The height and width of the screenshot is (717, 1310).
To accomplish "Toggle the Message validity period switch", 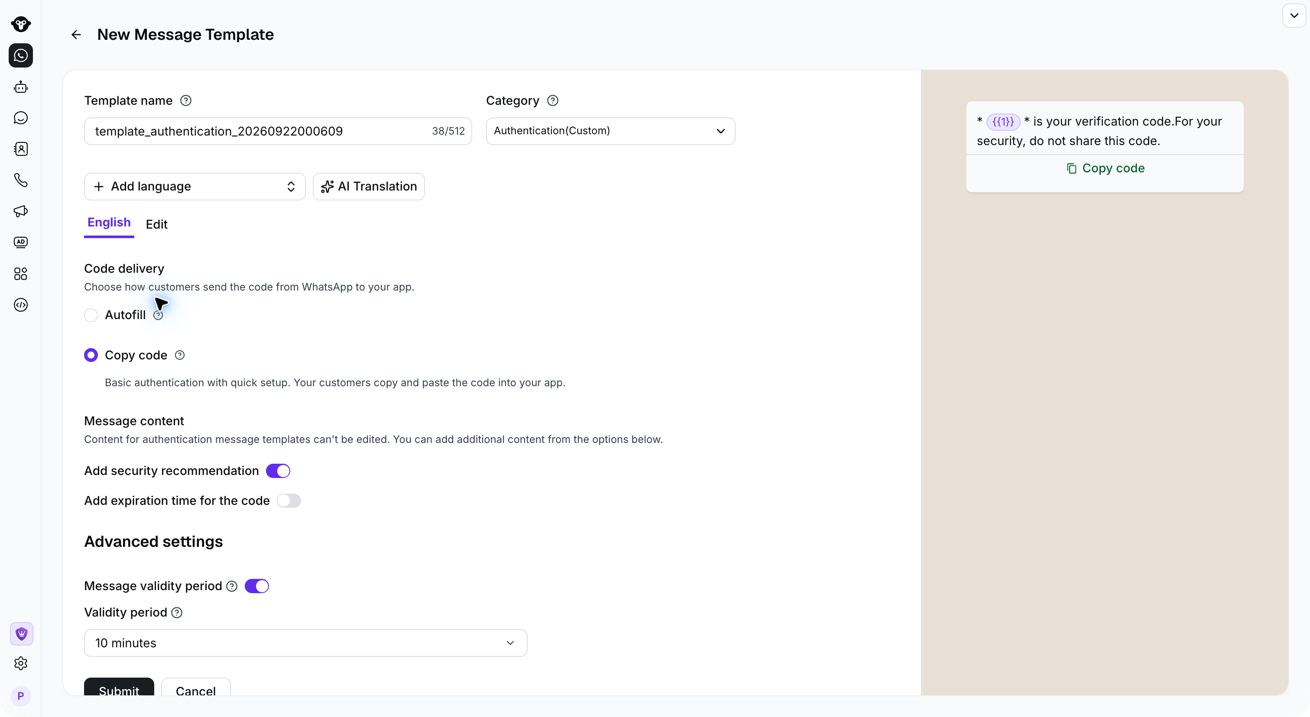I will pyautogui.click(x=257, y=586).
